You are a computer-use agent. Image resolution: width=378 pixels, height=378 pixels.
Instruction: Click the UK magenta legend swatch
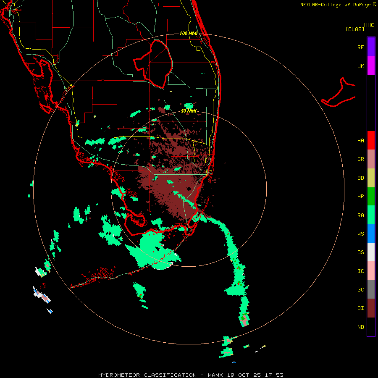tap(371, 66)
